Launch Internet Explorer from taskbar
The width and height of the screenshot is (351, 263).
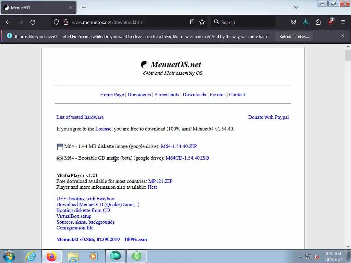point(31,256)
